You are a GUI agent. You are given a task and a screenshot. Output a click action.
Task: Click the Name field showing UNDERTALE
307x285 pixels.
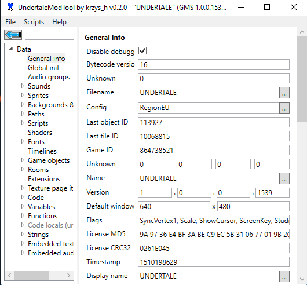point(209,178)
